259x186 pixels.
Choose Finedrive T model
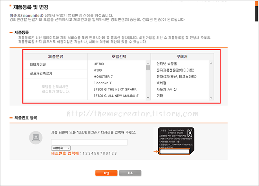[102, 83]
